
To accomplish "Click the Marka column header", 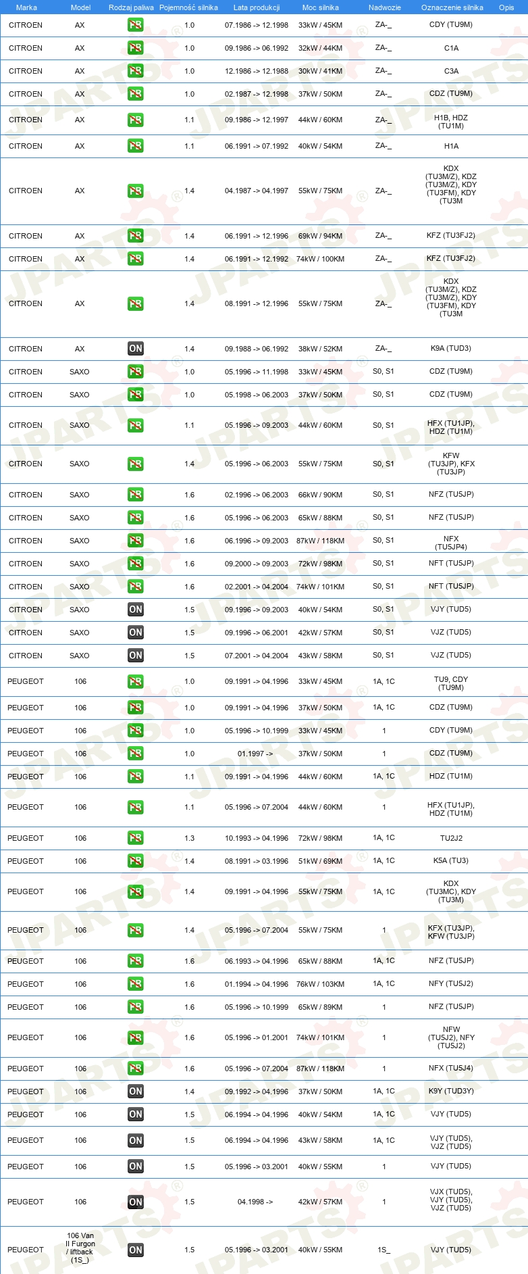I will (26, 7).
